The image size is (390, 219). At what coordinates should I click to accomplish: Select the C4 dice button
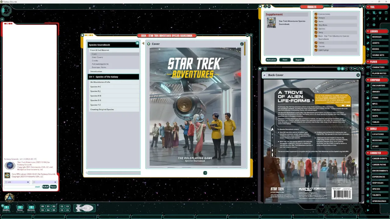68,207
